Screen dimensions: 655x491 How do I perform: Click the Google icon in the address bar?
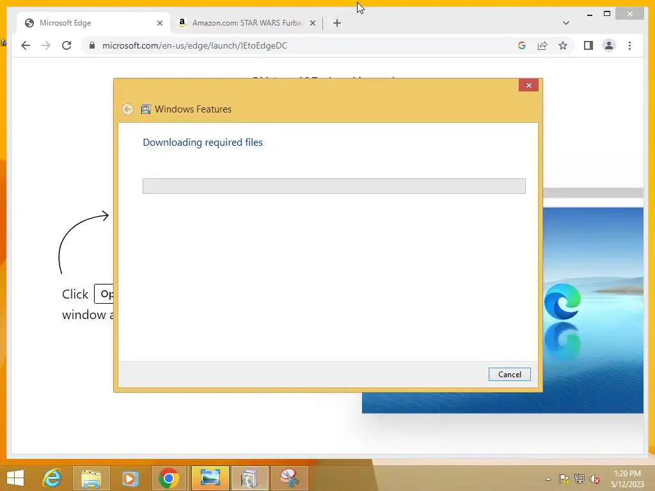522,45
